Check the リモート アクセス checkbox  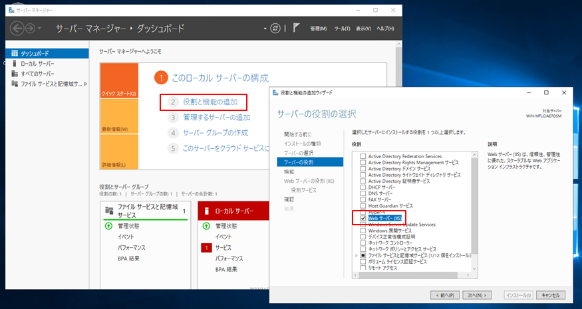363,268
